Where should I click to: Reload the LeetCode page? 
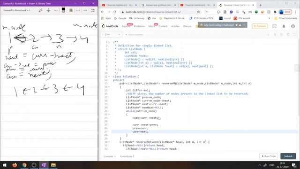tap(115, 12)
